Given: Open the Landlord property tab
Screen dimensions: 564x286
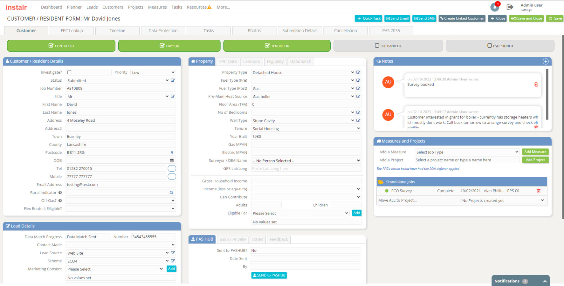Looking at the screenshot, I should click(x=251, y=61).
